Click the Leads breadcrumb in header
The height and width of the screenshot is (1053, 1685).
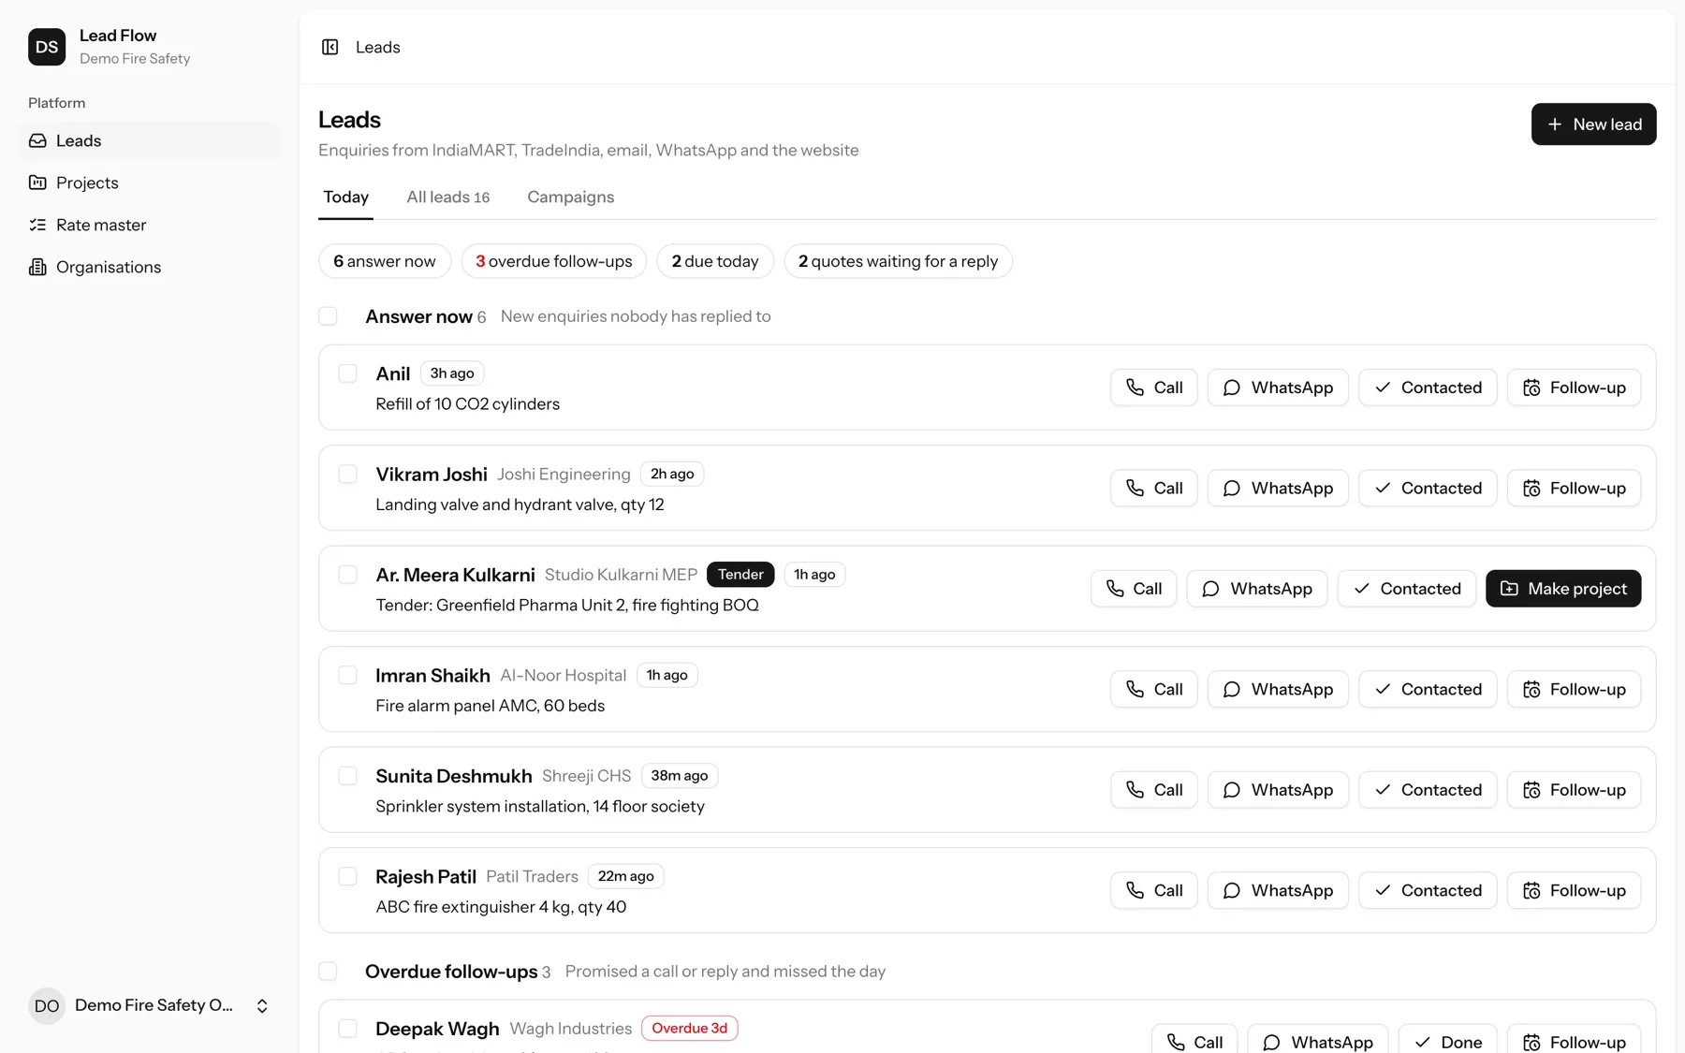(x=377, y=47)
